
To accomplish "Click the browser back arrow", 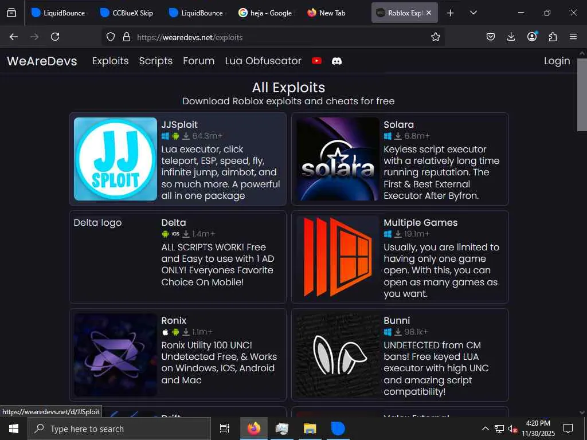I will click(x=14, y=37).
